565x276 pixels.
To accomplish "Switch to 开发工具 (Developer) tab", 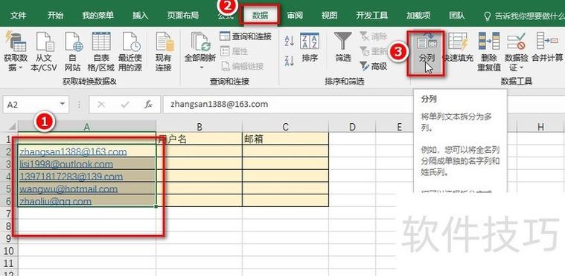I will 372,16.
